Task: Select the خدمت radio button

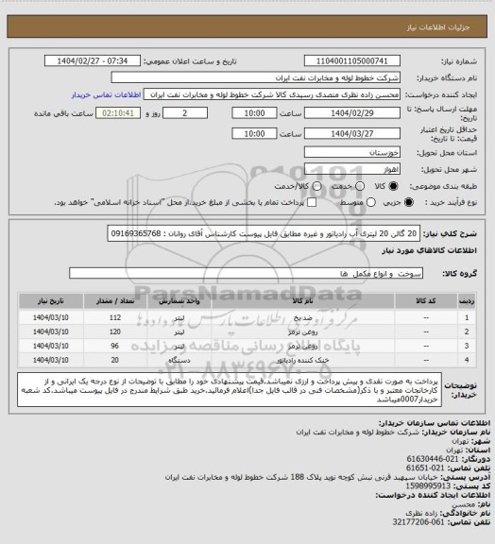Action: pyautogui.click(x=360, y=186)
